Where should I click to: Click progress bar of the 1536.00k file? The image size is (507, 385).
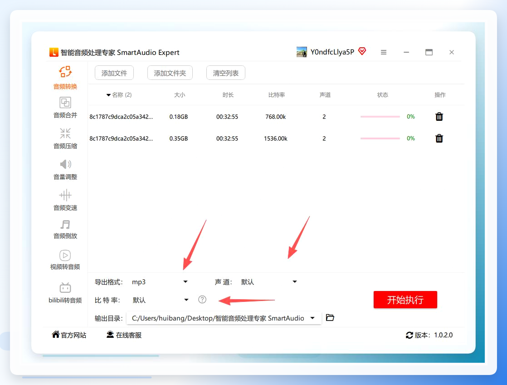point(380,138)
